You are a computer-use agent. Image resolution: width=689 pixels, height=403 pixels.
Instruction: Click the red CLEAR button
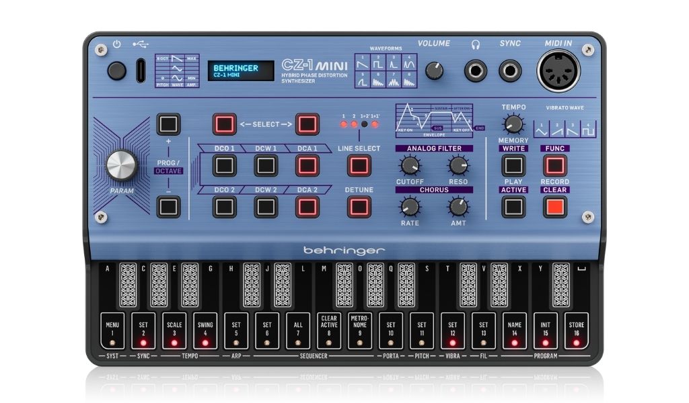click(x=555, y=207)
